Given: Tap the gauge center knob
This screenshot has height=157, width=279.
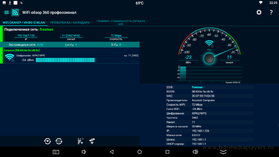Looking at the screenshot, I should coord(209,58).
